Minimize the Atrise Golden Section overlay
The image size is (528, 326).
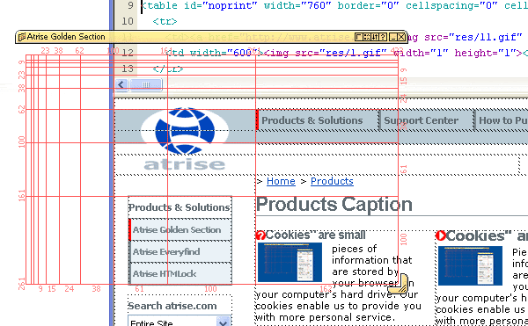tap(392, 37)
